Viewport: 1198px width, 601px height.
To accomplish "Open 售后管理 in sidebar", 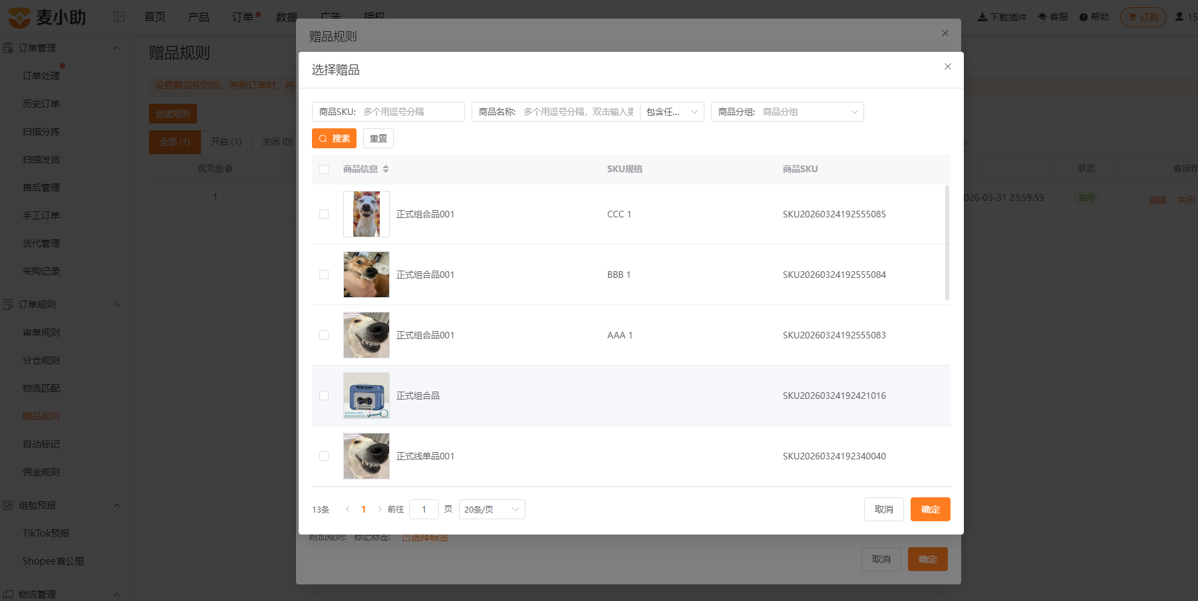I will 41,187.
